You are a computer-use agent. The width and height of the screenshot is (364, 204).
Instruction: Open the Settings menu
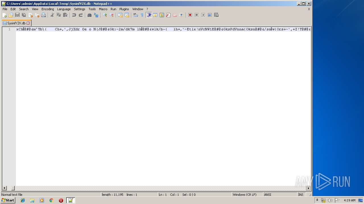point(80,9)
